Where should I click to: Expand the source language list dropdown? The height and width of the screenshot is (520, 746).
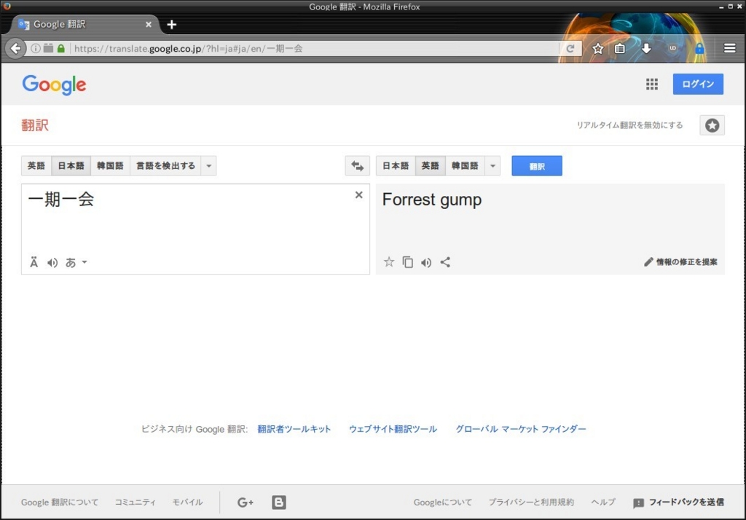(x=209, y=165)
